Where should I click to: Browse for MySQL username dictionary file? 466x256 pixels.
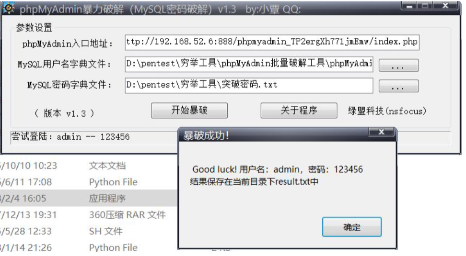tap(398, 65)
